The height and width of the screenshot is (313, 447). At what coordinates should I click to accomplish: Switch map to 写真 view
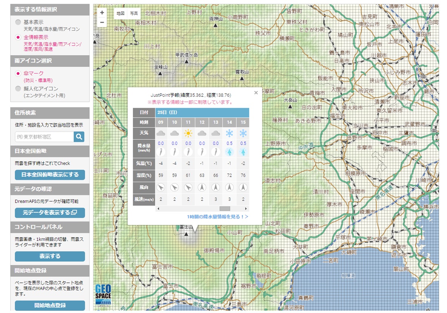tap(134, 13)
